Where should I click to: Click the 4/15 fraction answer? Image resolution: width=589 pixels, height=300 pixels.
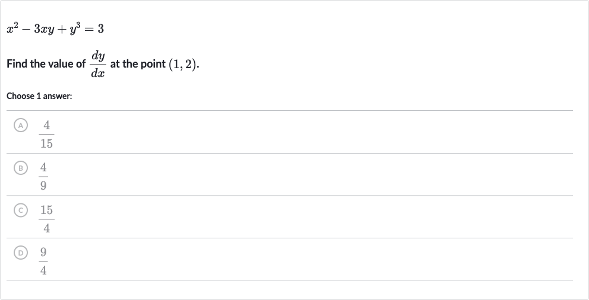click(x=46, y=134)
